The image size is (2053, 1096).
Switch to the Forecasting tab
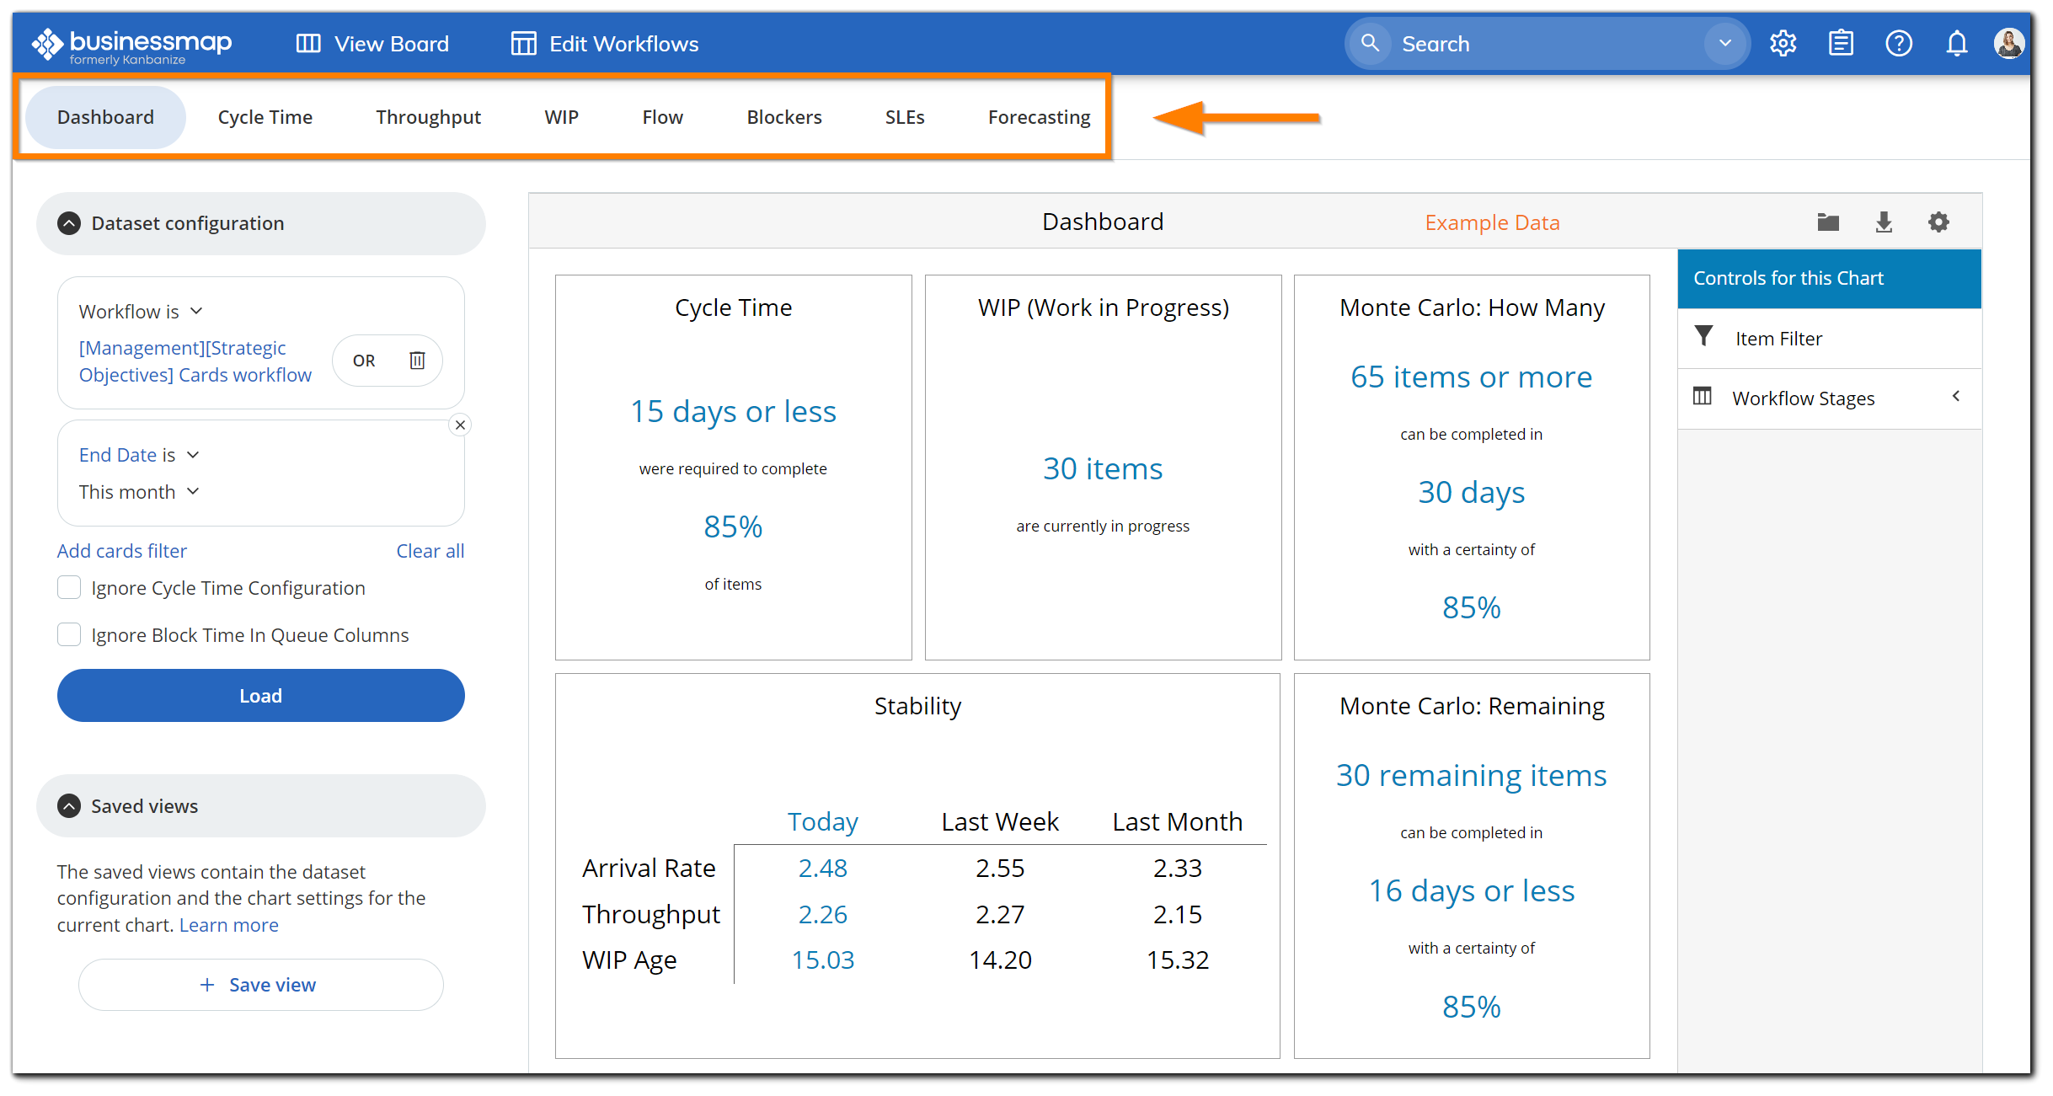click(1039, 117)
